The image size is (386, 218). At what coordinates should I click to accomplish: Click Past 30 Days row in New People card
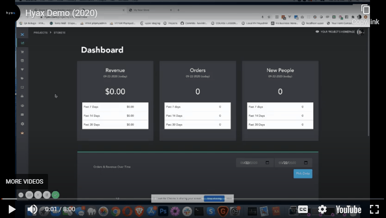pos(280,125)
